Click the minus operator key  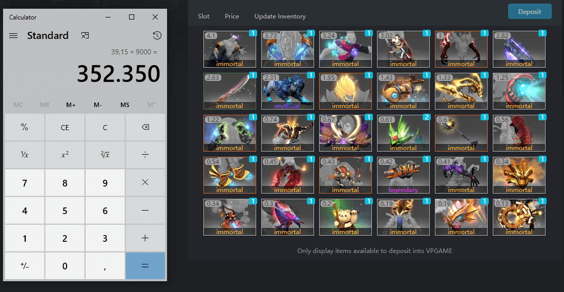click(145, 210)
